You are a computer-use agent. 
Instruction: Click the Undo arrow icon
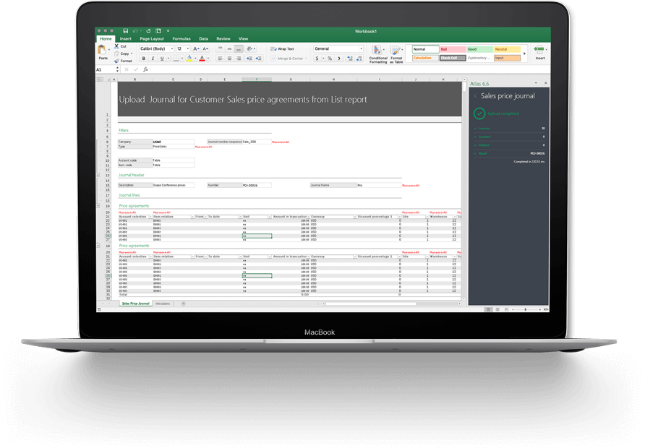[x=135, y=31]
